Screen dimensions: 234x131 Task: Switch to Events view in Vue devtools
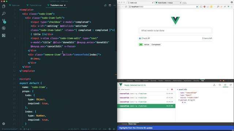[225, 85]
